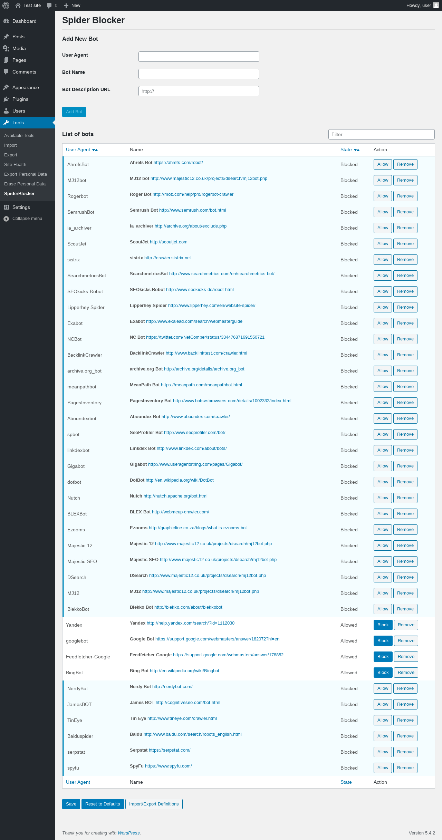Click the Appearance brush icon
Screen dimensions: 442x840
click(6, 87)
